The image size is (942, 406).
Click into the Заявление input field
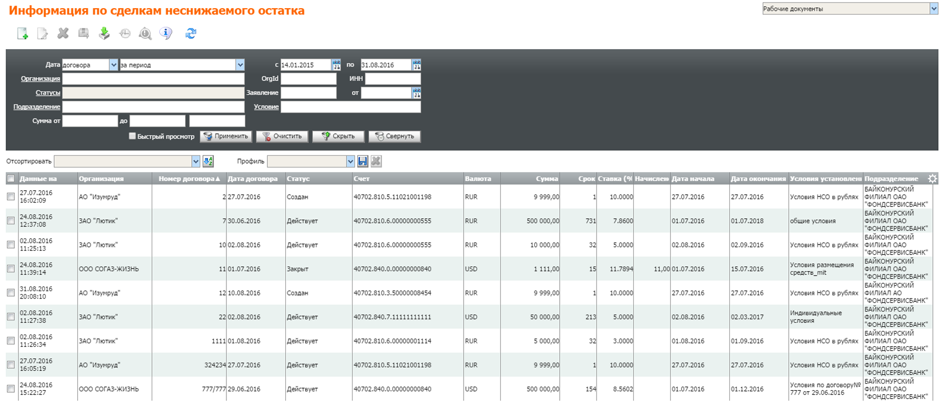click(x=309, y=93)
